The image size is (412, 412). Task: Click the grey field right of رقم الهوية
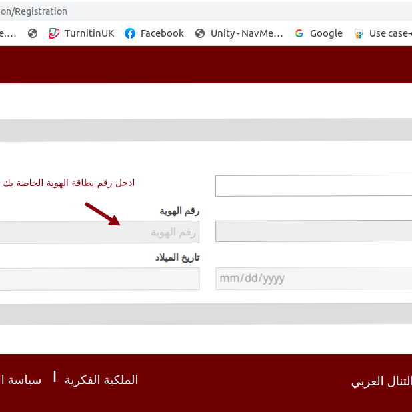click(x=313, y=231)
